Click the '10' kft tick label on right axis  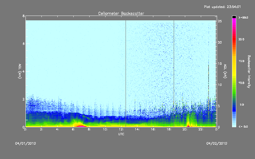[220, 85]
